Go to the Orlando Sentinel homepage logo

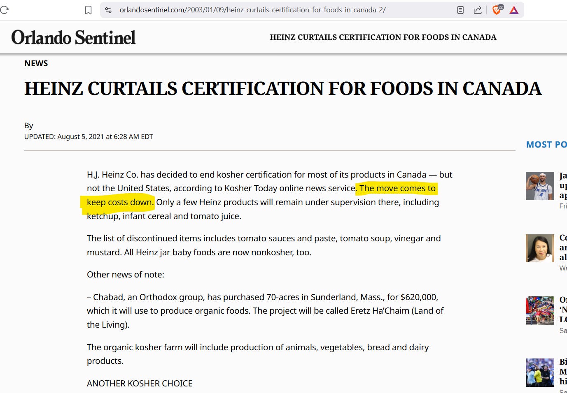73,37
